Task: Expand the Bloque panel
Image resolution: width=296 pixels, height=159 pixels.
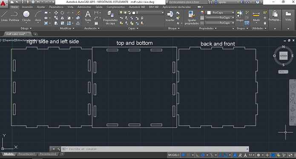Action: click(x=174, y=28)
